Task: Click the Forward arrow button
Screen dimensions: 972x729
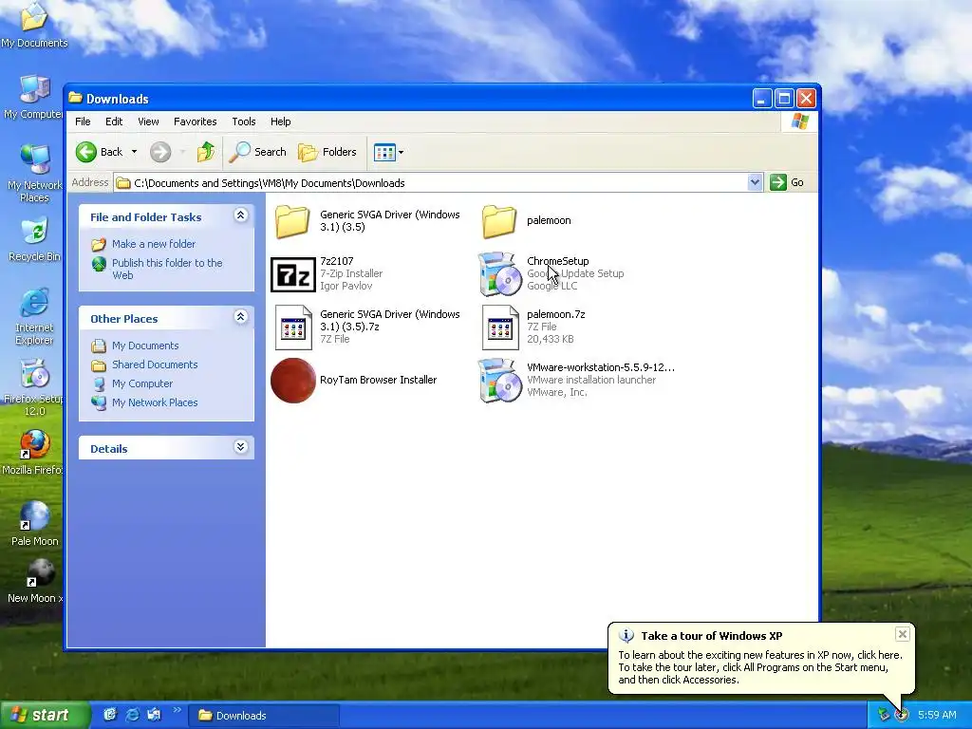Action: point(159,152)
